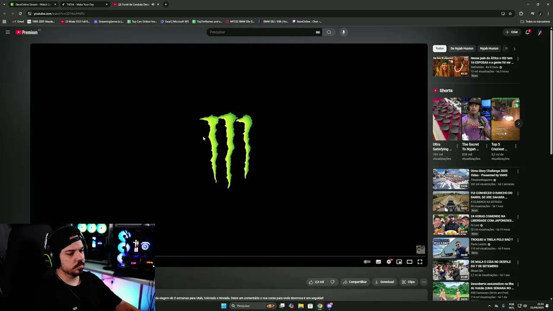Focus the Pesquisar search field on YouTube

coord(261,32)
